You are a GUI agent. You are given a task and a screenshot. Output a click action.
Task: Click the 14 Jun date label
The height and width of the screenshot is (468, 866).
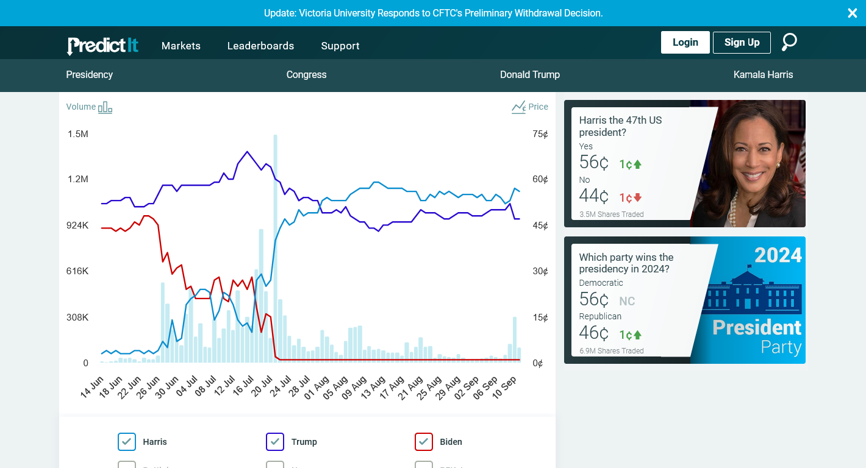point(92,388)
